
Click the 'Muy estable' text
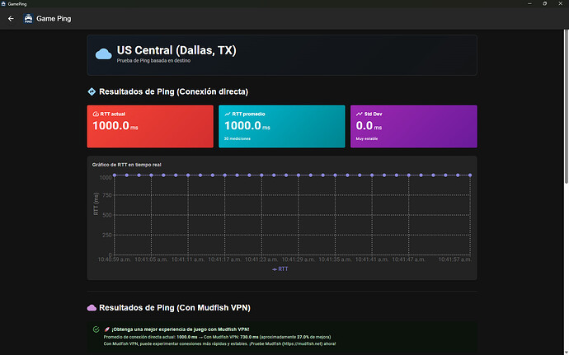366,138
